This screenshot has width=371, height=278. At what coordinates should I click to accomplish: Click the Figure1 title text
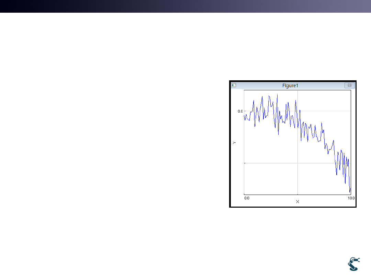click(290, 85)
